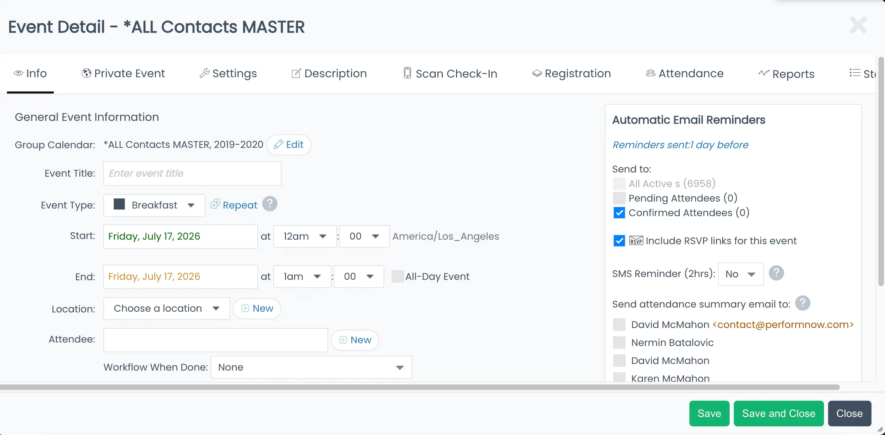Open the Private Event tab

click(x=123, y=73)
